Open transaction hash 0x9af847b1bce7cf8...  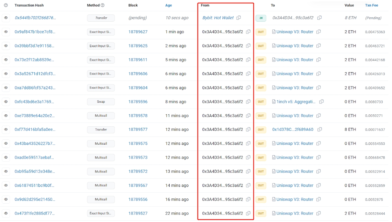tap(35, 32)
